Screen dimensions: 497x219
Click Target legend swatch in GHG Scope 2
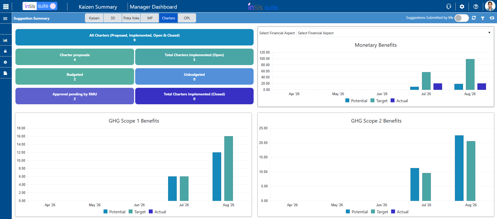pos(373,212)
